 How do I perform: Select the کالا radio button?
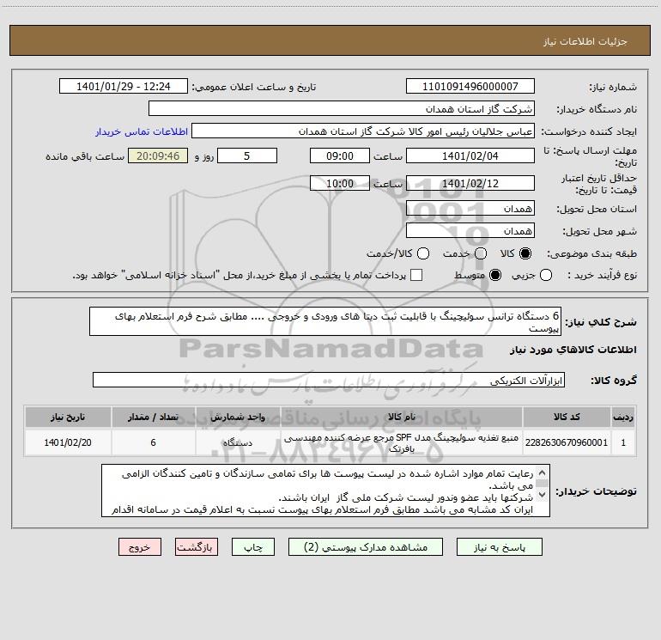[525, 253]
